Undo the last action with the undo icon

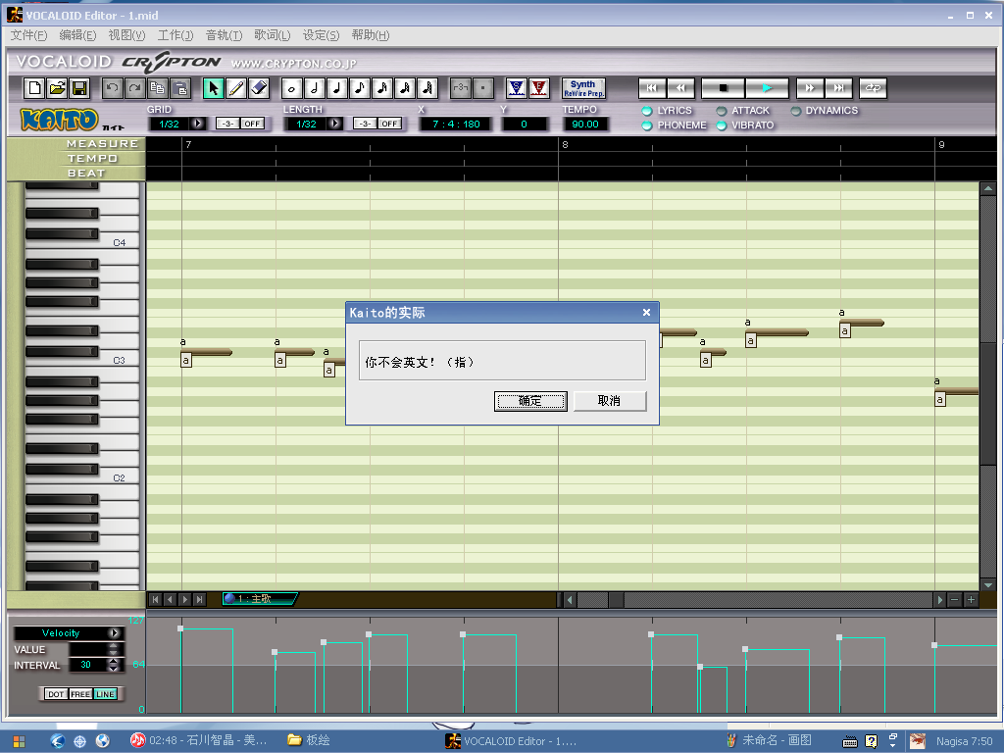[112, 88]
